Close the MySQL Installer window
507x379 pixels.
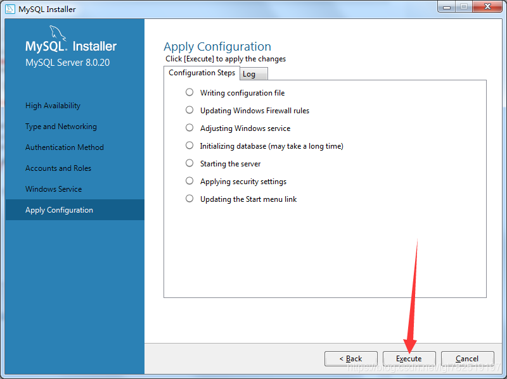487,7
